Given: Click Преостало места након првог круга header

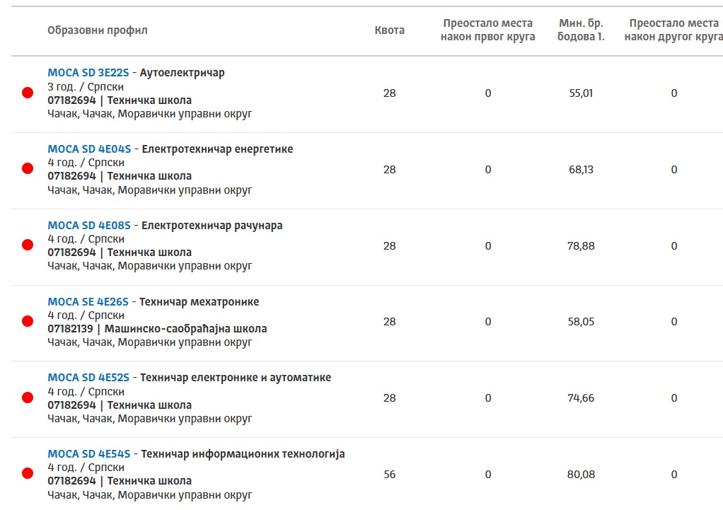Looking at the screenshot, I should pyautogui.click(x=488, y=30).
